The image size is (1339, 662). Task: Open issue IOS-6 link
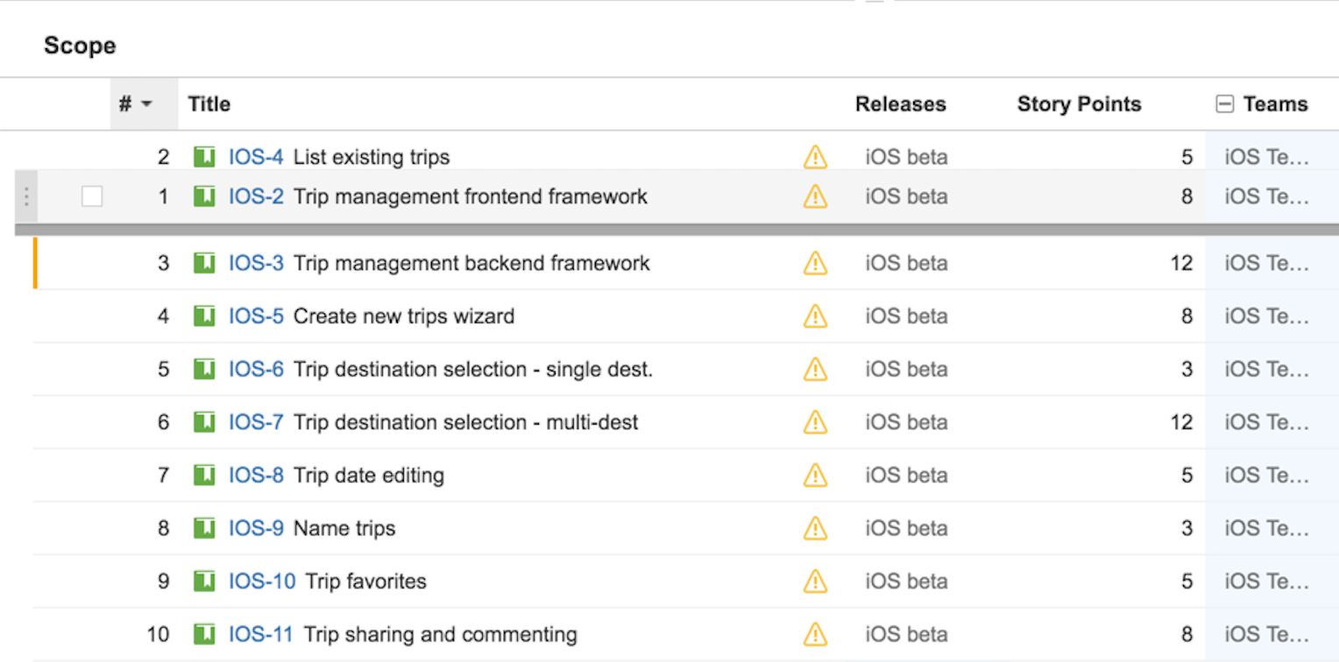(256, 370)
